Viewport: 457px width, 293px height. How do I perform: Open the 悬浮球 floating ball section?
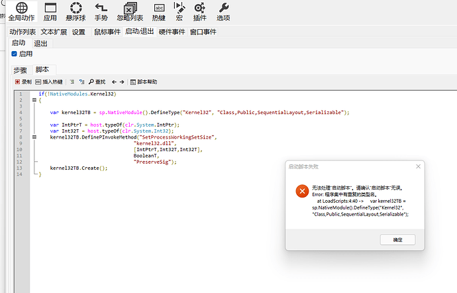(76, 12)
